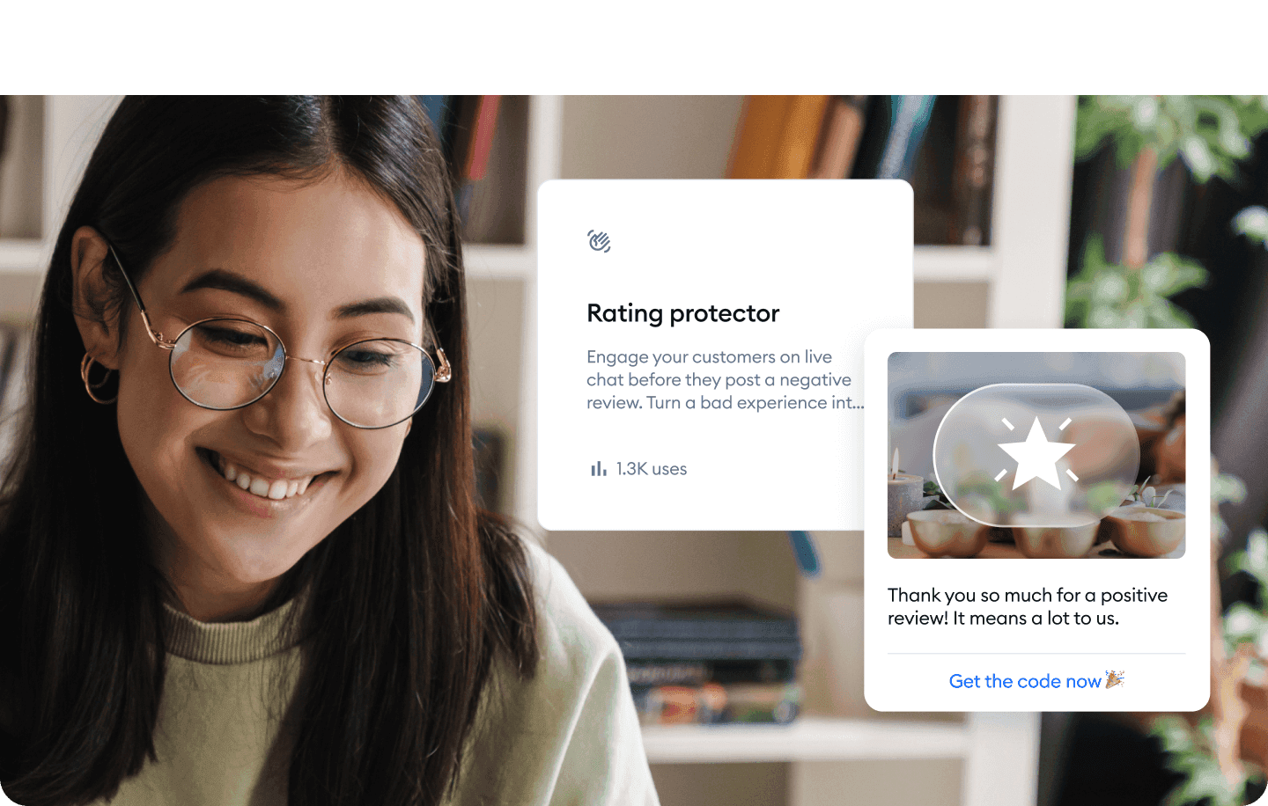Select the Rating protector title
1268x806 pixels.
pyautogui.click(x=683, y=313)
